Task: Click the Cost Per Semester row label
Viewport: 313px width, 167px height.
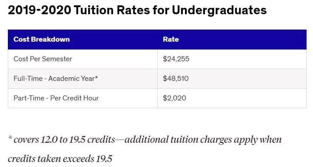Action: tap(43, 59)
